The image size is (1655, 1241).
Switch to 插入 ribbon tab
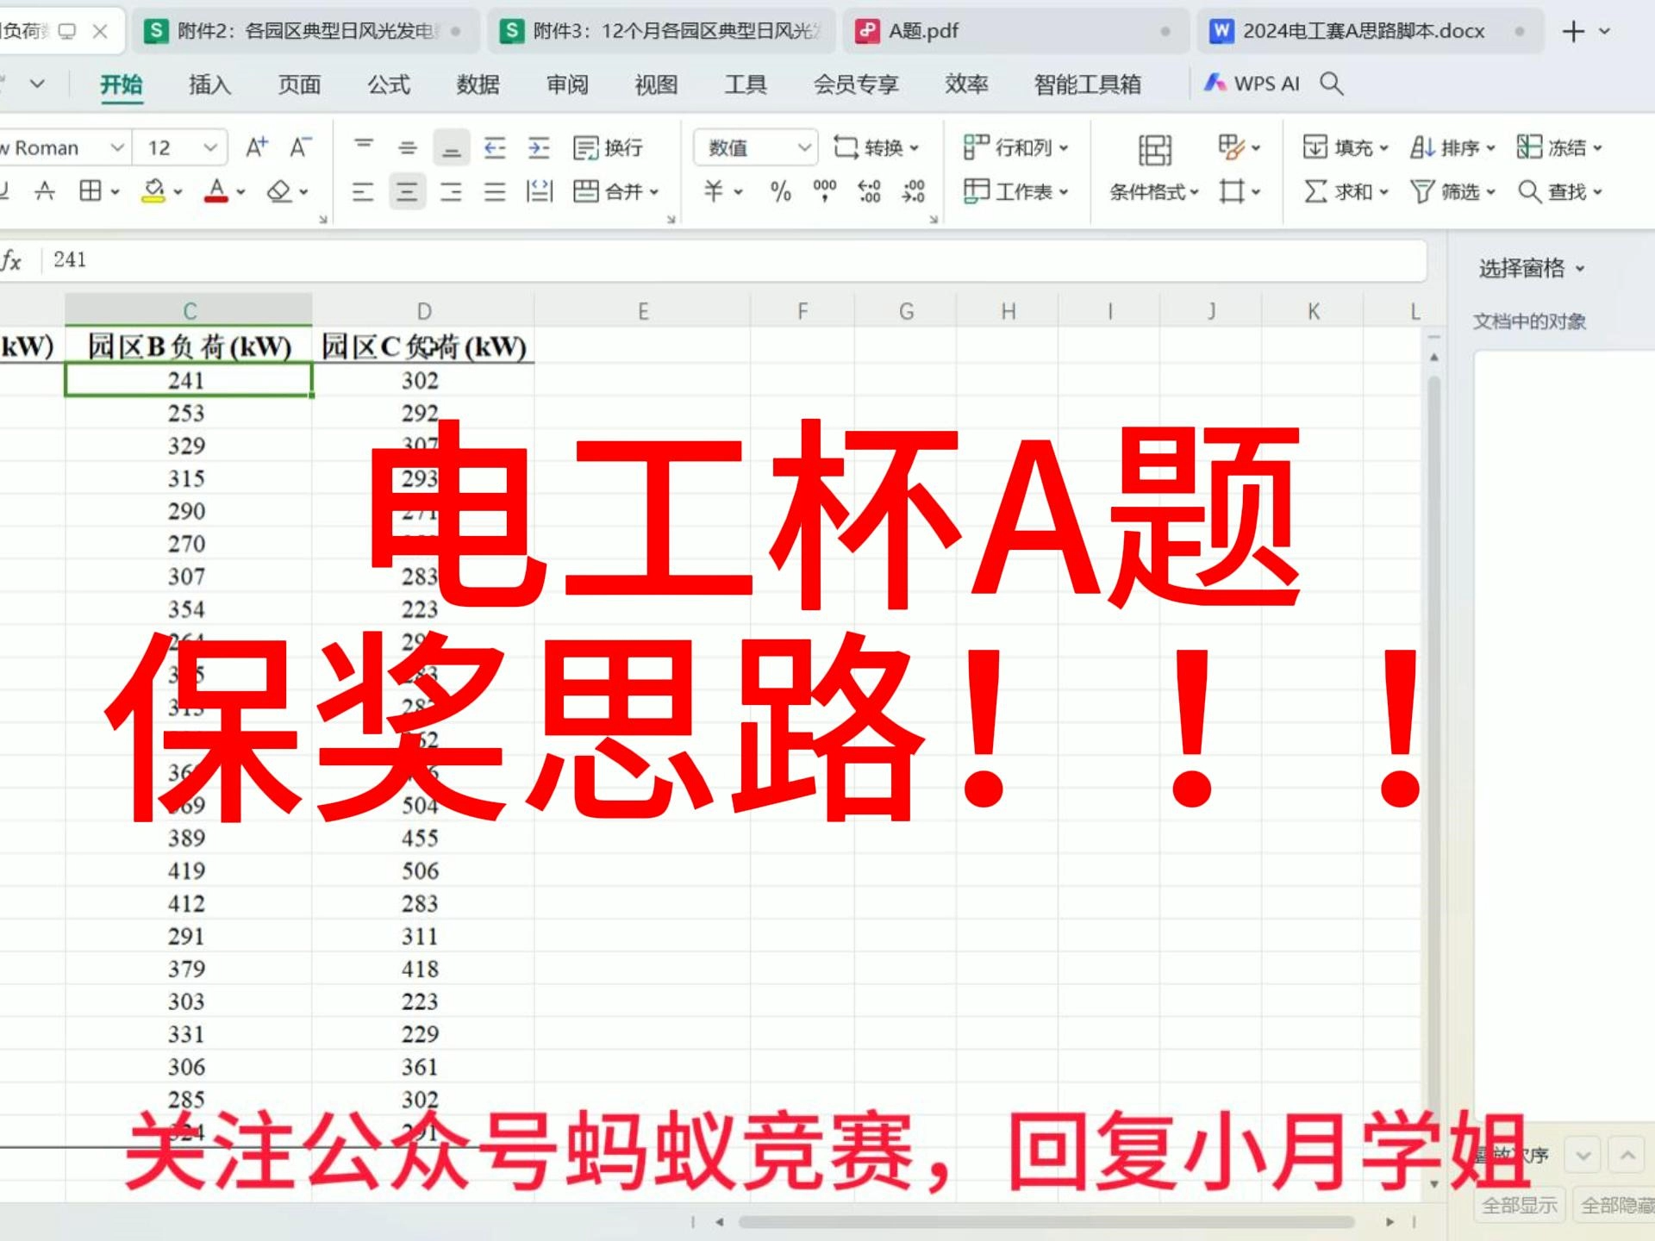pos(209,84)
